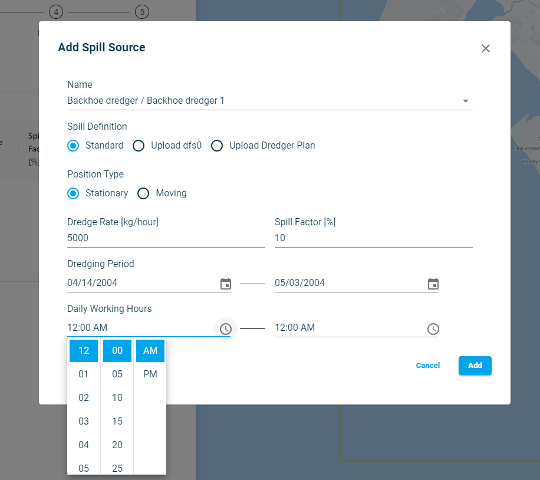Select the Upload dfs0 option
The width and height of the screenshot is (540, 480).
[139, 146]
